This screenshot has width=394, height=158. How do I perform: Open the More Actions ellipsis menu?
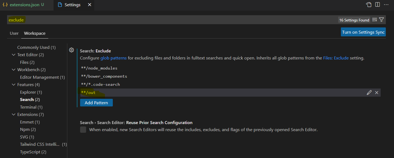[x=386, y=5]
